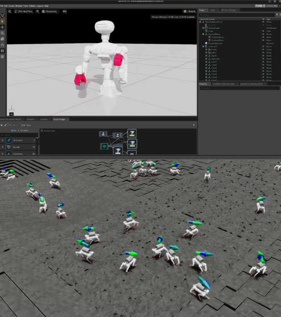Open the Perspective camera dropdown
281x317 pixels.
tap(49, 11)
